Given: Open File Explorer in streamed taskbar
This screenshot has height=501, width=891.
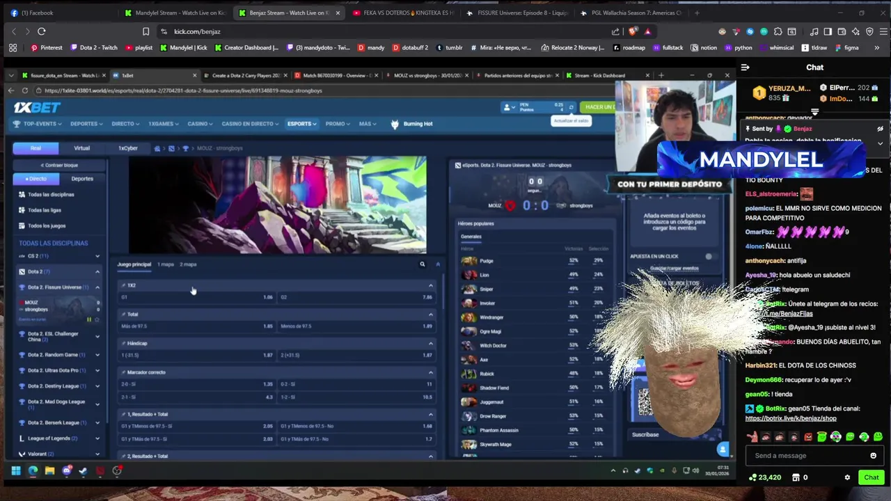Looking at the screenshot, I should coord(49,471).
